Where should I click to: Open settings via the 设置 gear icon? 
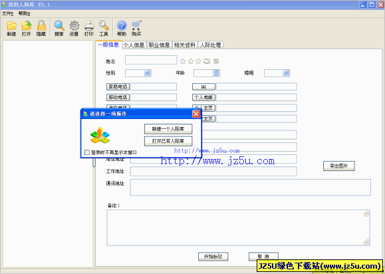pos(74,25)
